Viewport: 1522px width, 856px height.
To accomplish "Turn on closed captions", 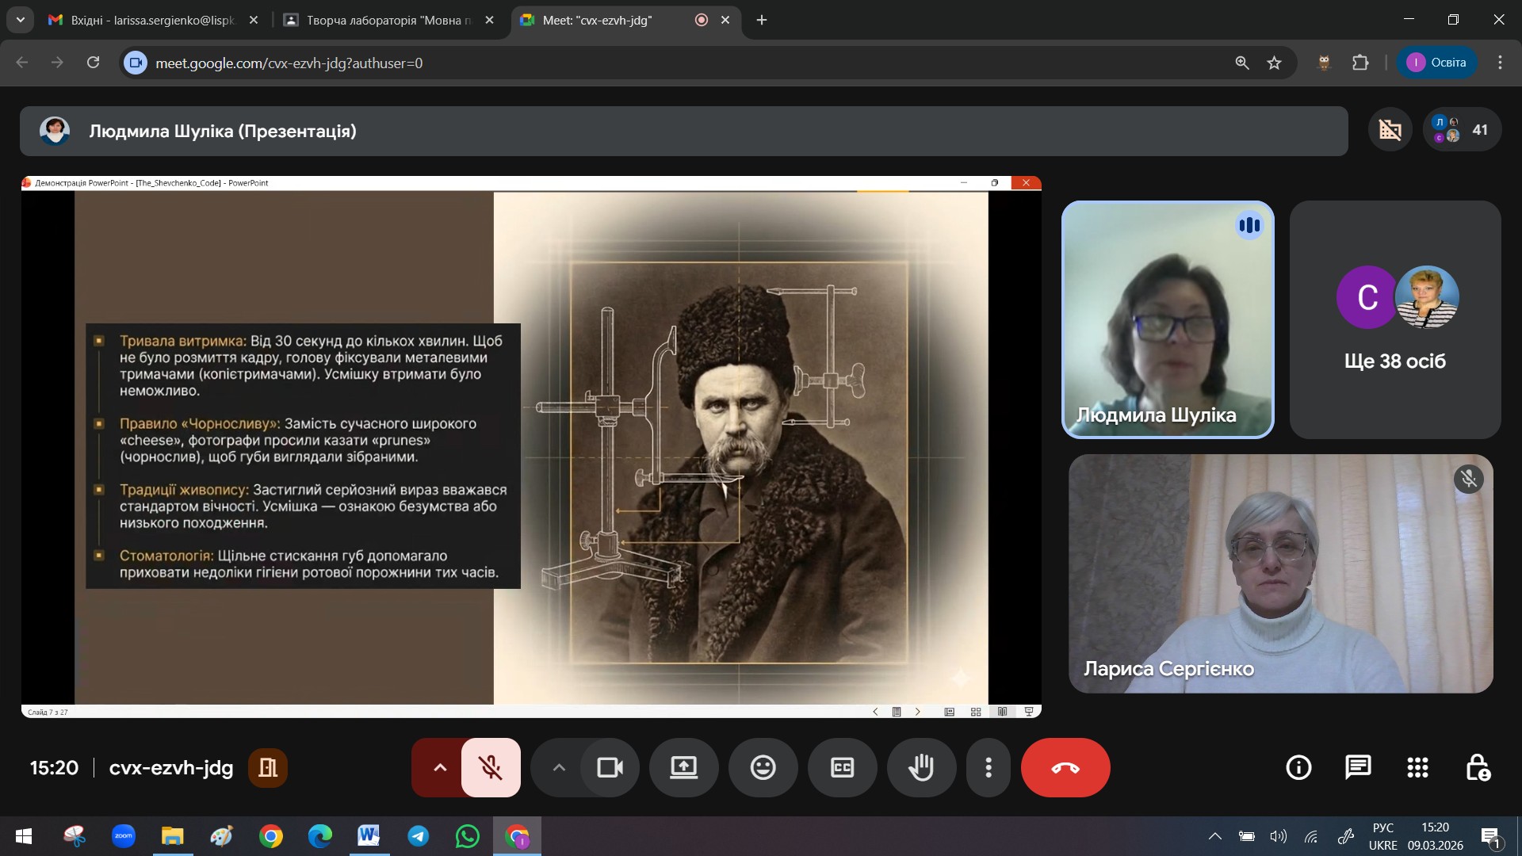I will point(842,767).
